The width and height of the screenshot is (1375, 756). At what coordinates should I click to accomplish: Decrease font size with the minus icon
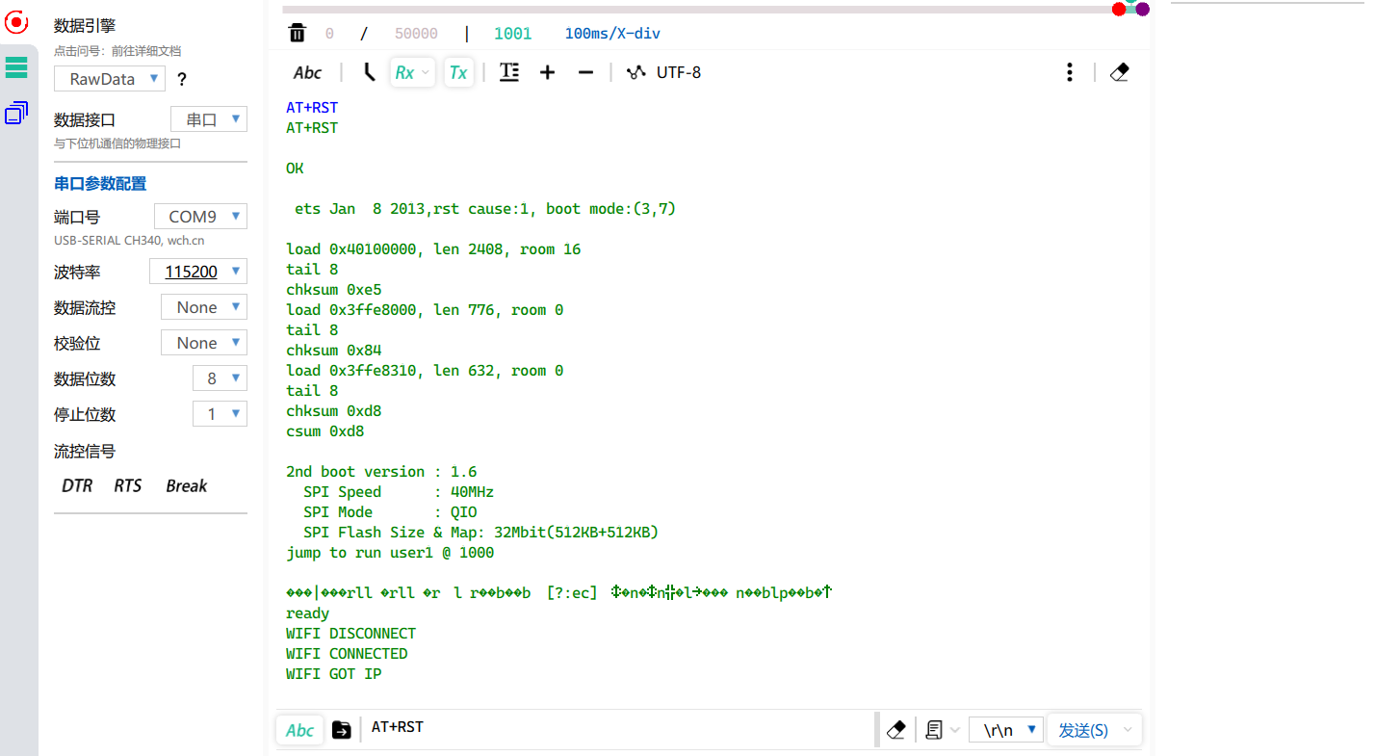[585, 73]
